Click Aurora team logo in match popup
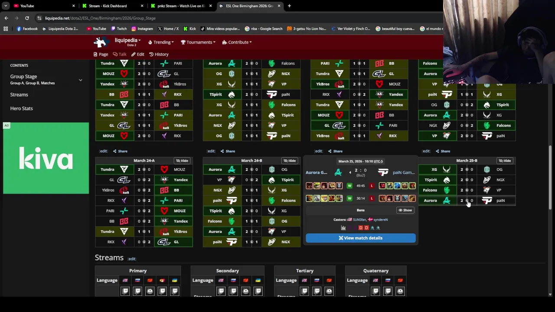 coord(338,172)
